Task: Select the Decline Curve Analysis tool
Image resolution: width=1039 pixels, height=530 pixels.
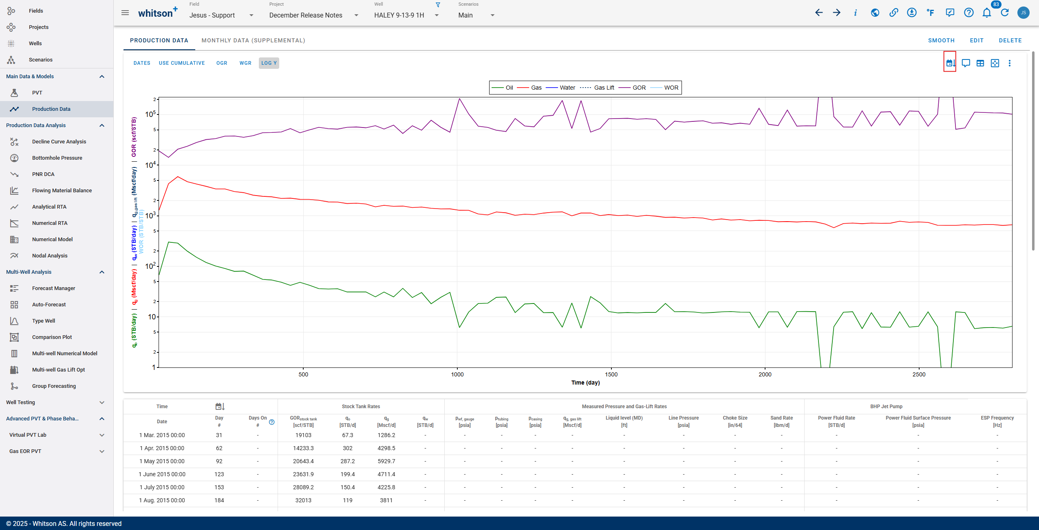Action: pyautogui.click(x=59, y=141)
